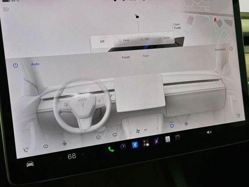Tap the passenger seat heater icon
This screenshot has width=249, height=187.
point(238,115)
